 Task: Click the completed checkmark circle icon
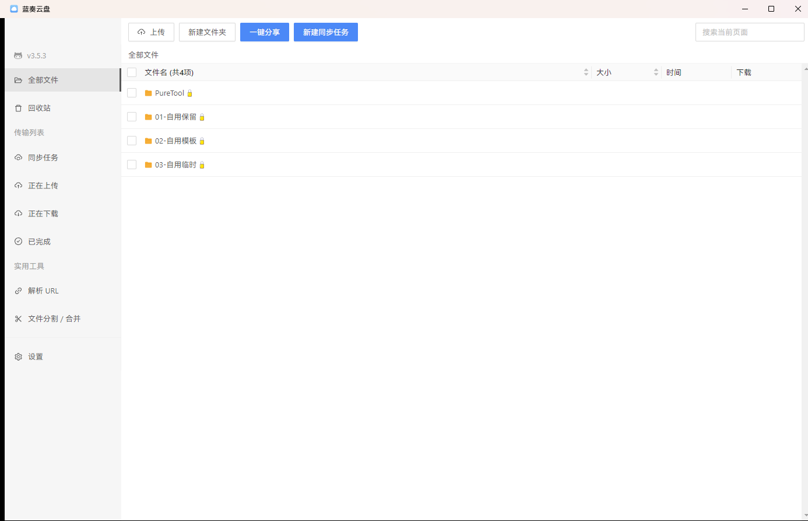coord(18,242)
